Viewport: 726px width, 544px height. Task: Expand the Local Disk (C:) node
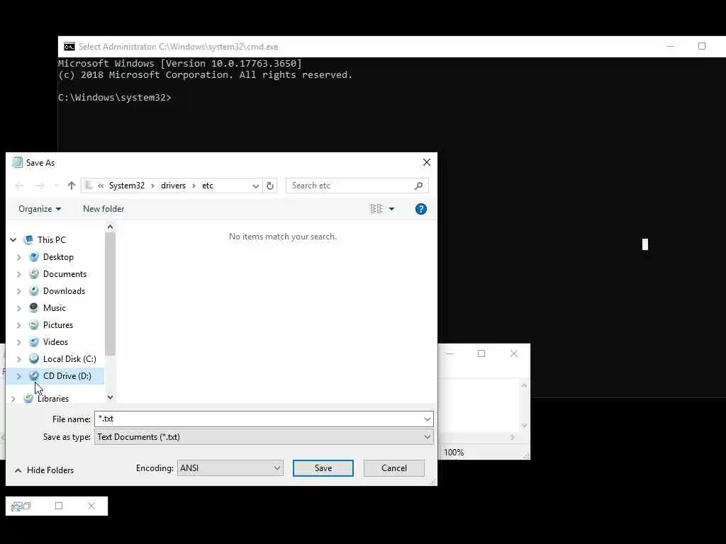[19, 359]
